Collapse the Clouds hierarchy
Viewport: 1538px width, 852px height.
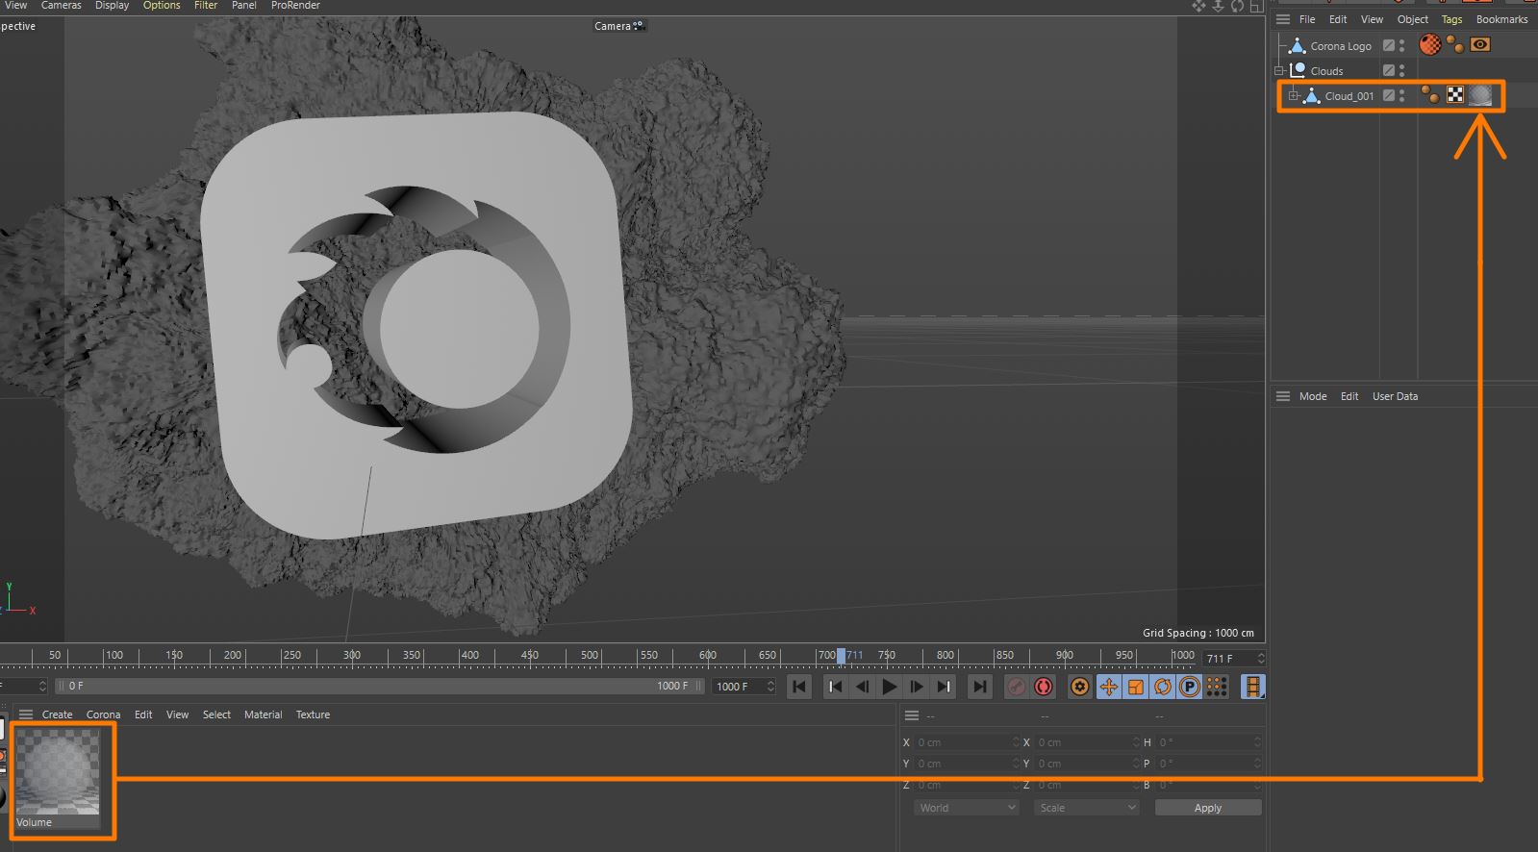(1280, 71)
